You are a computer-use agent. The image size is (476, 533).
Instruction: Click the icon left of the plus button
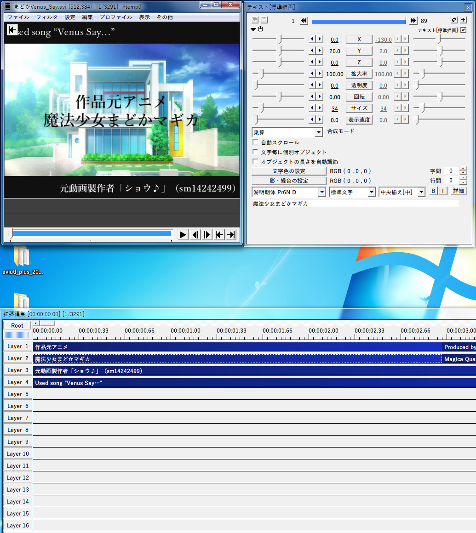[454, 20]
